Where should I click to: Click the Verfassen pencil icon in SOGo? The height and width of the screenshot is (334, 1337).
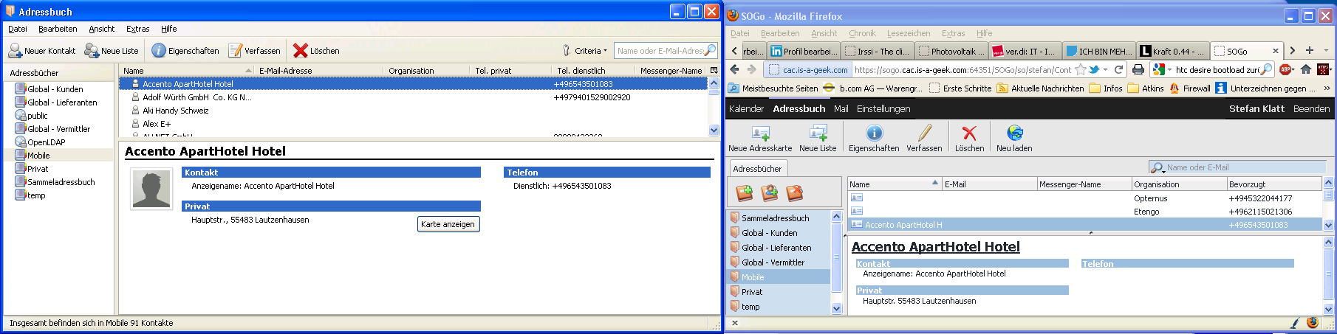pos(924,133)
